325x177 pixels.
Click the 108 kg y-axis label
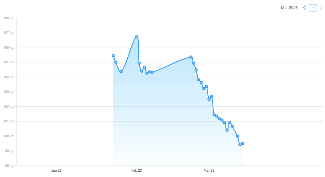[8, 18]
